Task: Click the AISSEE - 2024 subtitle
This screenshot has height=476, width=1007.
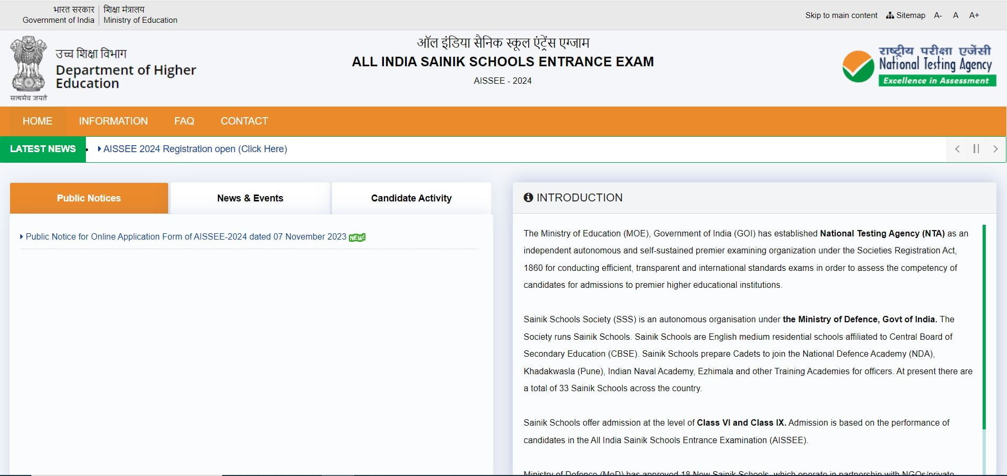Action: (x=503, y=81)
